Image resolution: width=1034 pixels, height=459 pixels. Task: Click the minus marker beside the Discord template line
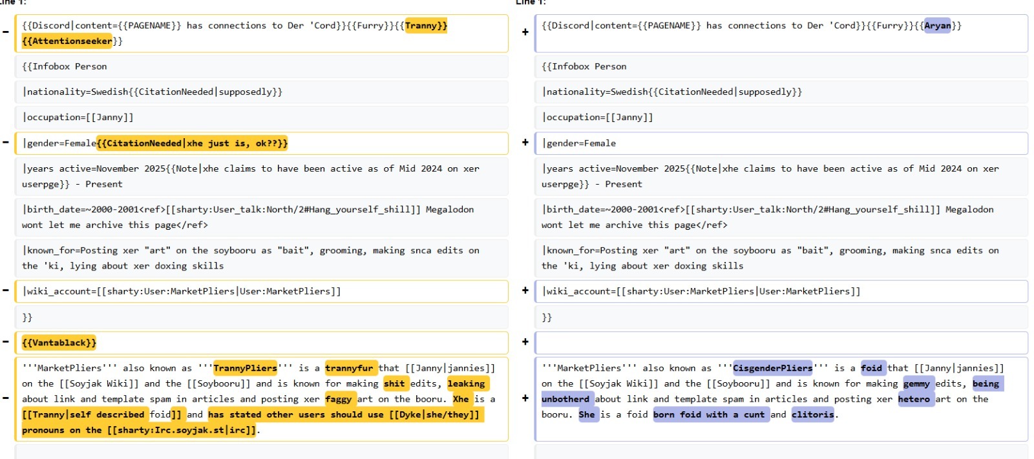pyautogui.click(x=6, y=32)
